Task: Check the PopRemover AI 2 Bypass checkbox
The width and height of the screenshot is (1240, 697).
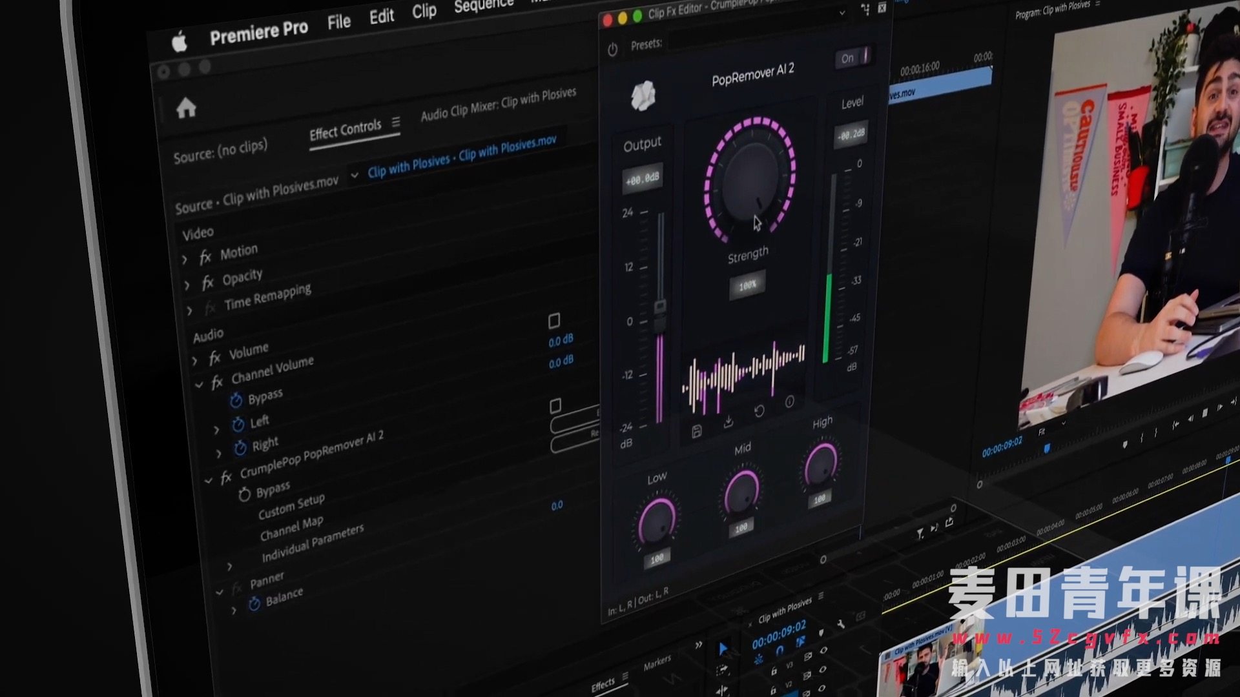Action: point(555,406)
